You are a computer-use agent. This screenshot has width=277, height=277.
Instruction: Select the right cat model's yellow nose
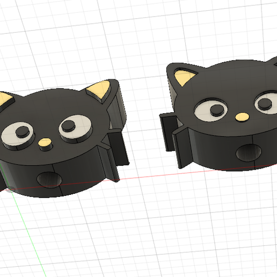tap(242, 116)
